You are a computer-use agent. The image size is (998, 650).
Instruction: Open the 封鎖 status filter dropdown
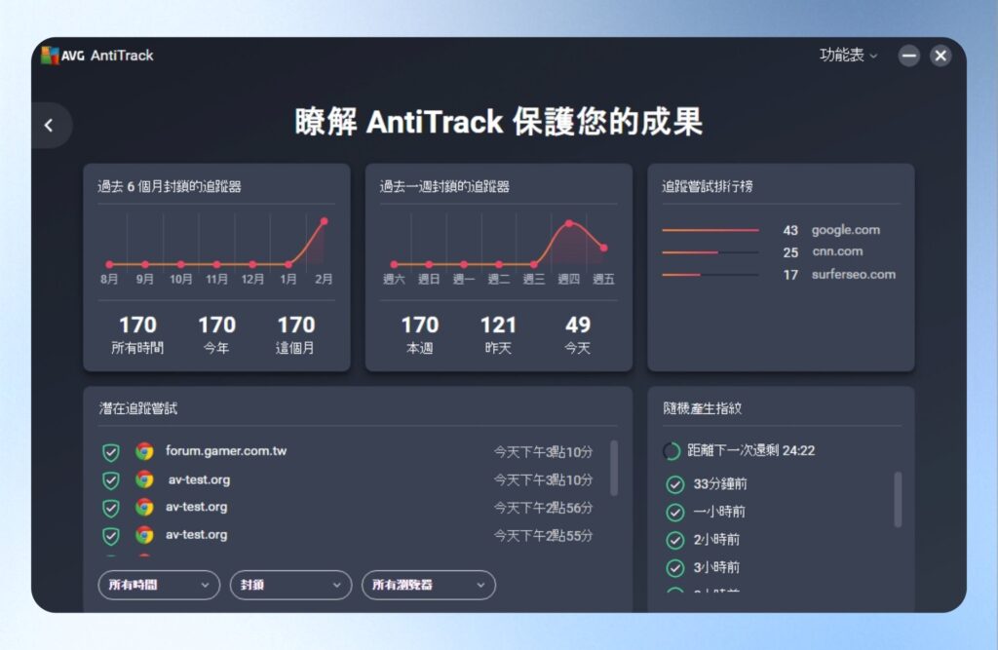[x=290, y=585]
